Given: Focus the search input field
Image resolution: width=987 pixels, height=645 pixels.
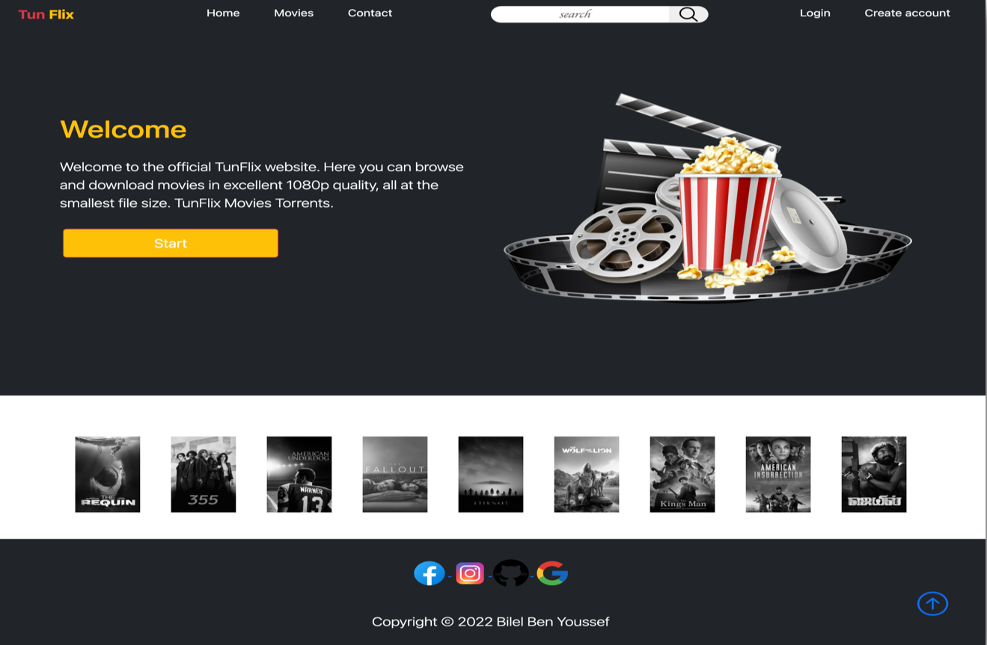Looking at the screenshot, I should (580, 14).
